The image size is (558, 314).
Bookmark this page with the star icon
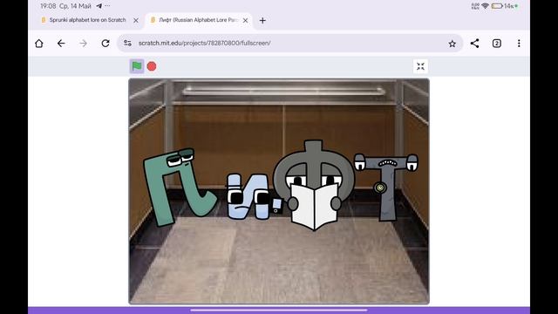452,44
